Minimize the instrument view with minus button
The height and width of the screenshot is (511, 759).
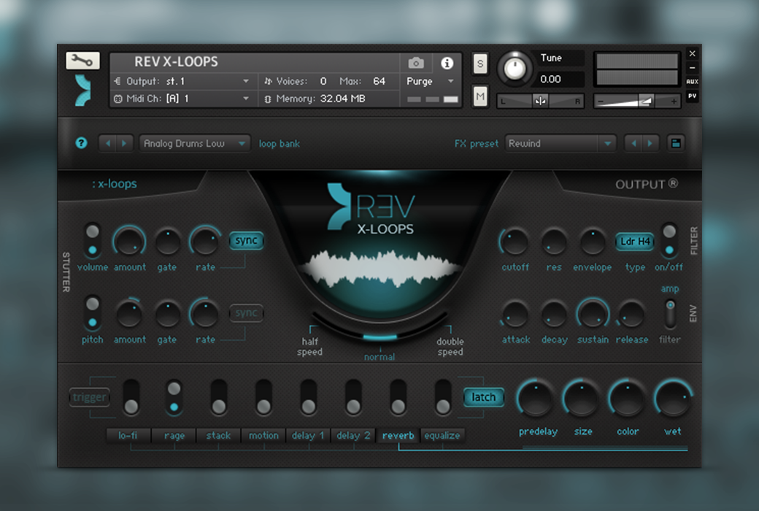[692, 69]
